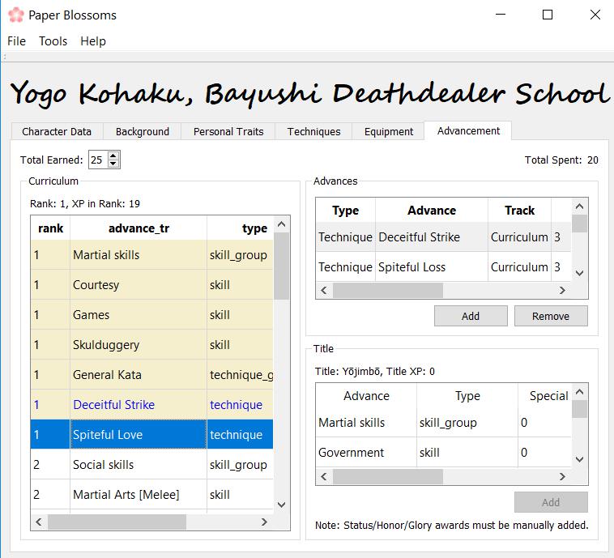Image resolution: width=614 pixels, height=558 pixels.
Task: Decrease Total Earned with down arrow
Action: click(113, 164)
